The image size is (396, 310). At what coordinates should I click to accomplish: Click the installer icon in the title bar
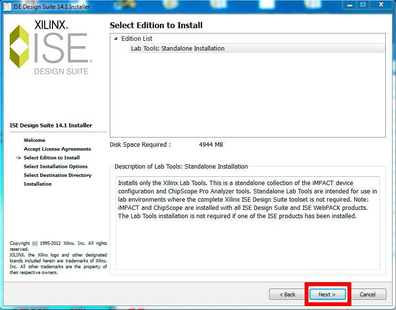7,7
